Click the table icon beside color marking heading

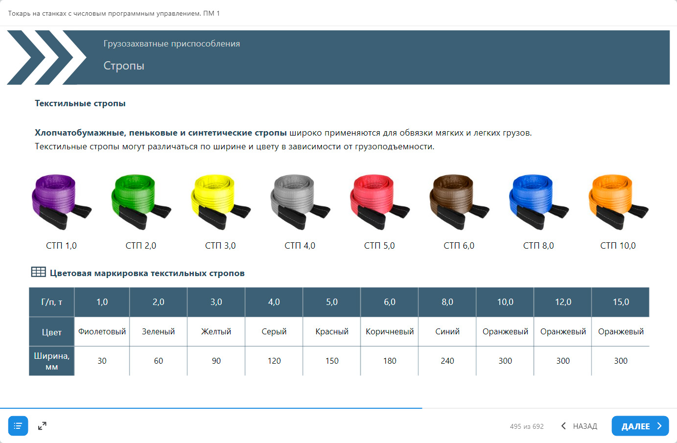click(x=38, y=272)
